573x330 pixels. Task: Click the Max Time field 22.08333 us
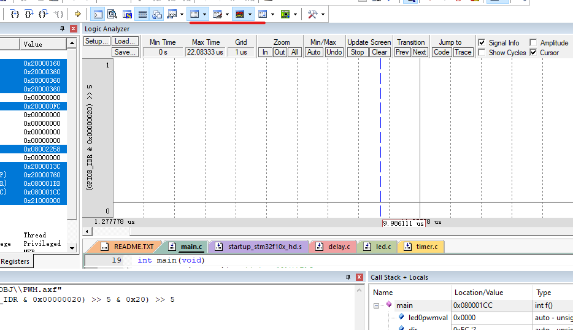coord(205,52)
